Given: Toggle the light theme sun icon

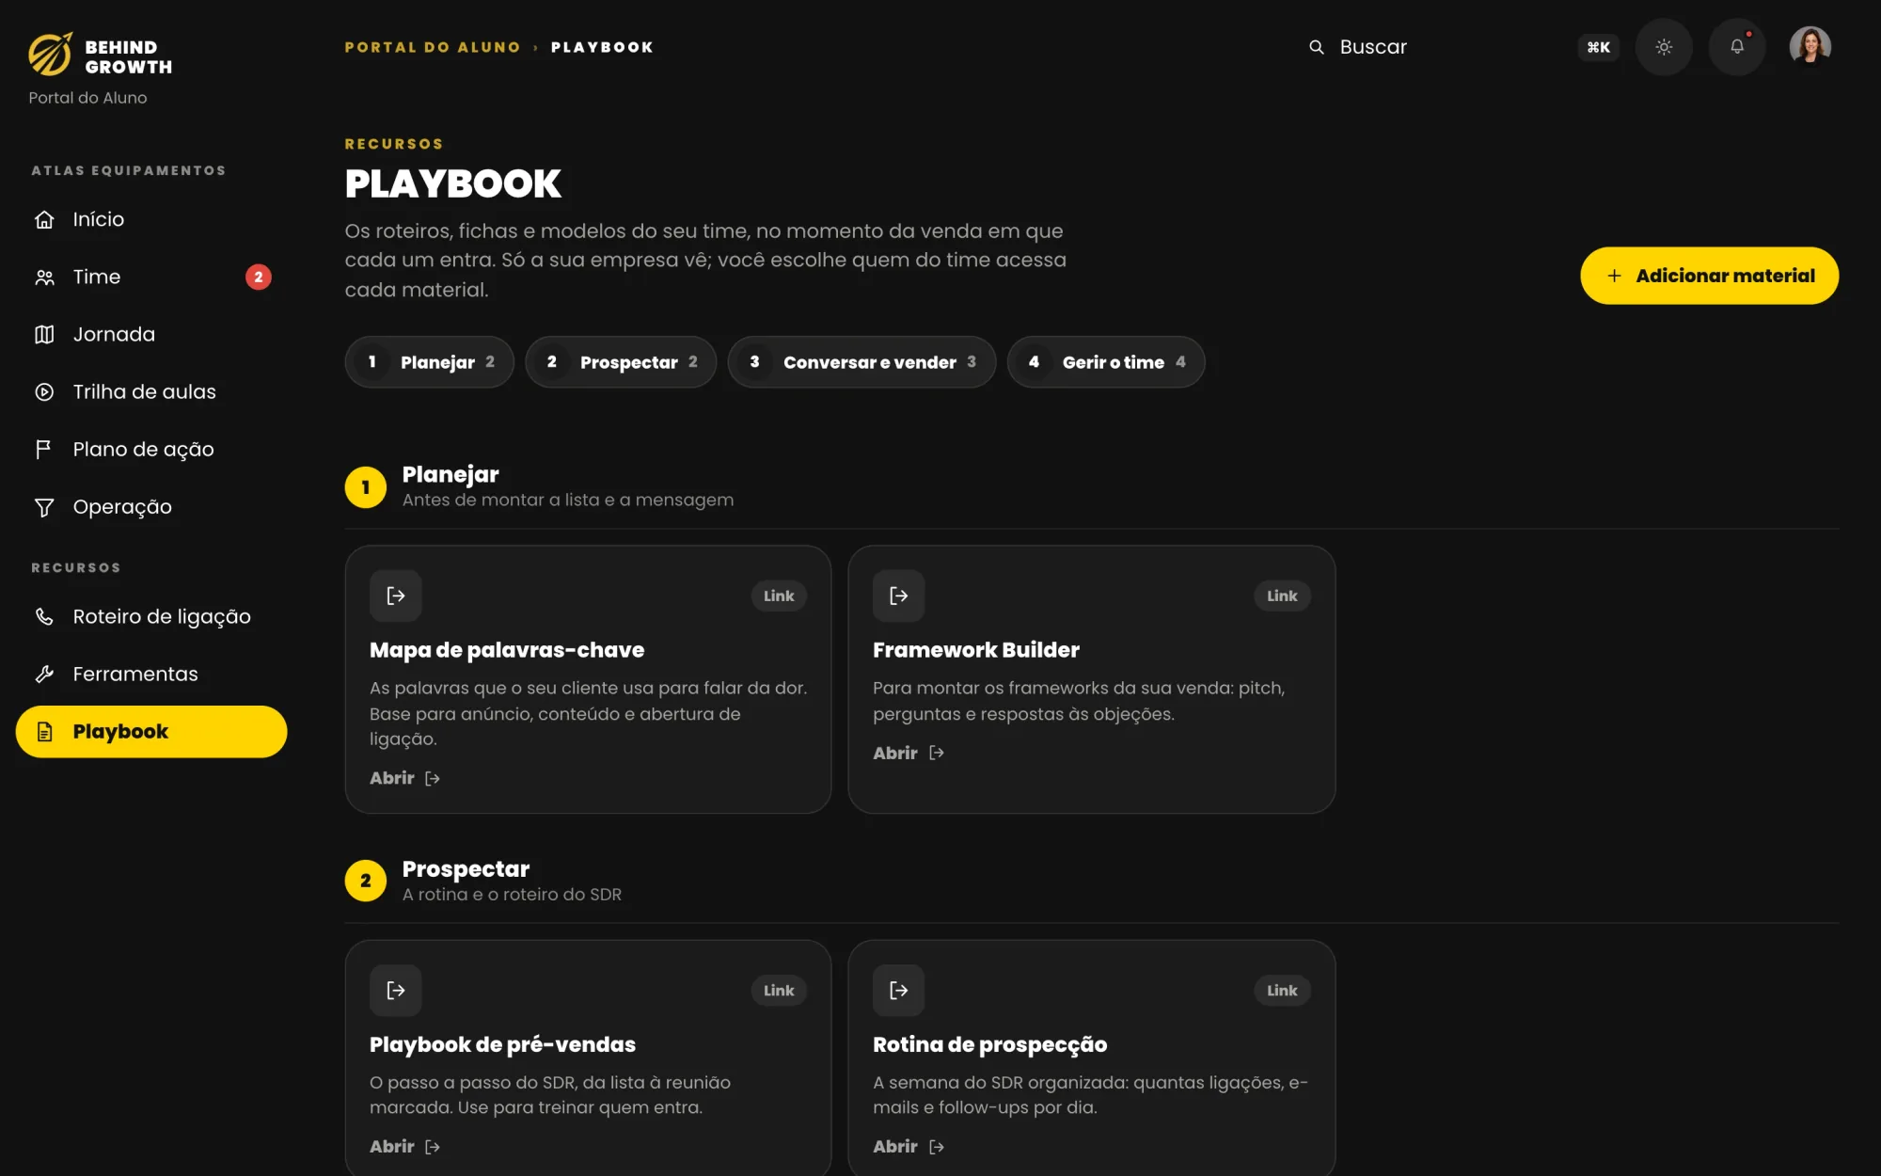Looking at the screenshot, I should [1664, 47].
